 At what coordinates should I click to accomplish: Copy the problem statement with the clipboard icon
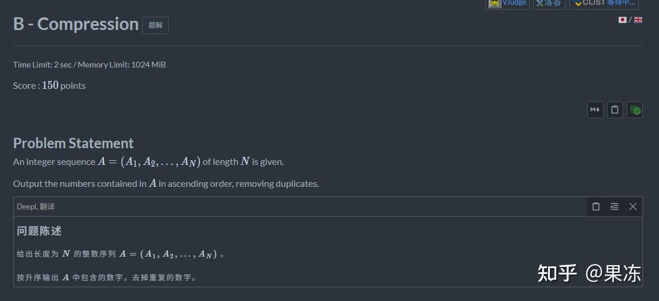coord(615,110)
